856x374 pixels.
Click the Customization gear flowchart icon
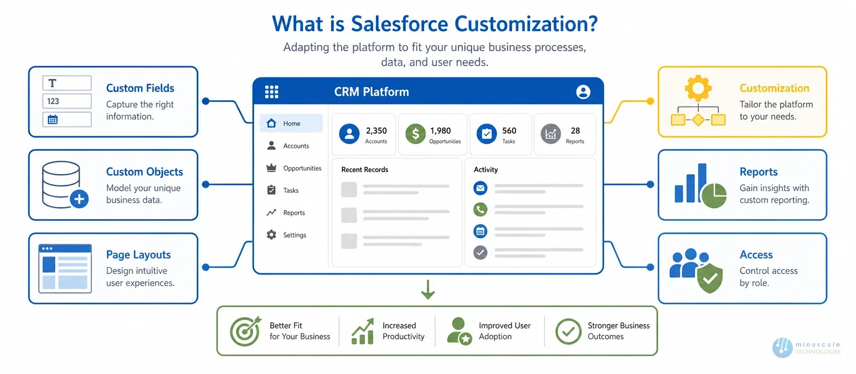(698, 101)
